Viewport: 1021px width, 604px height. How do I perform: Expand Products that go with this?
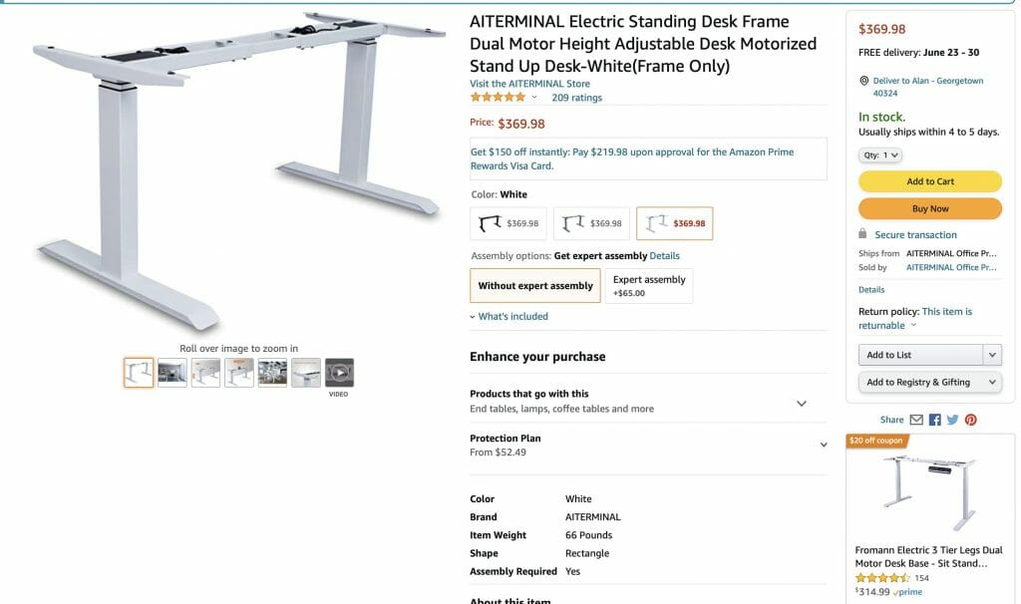648,401
